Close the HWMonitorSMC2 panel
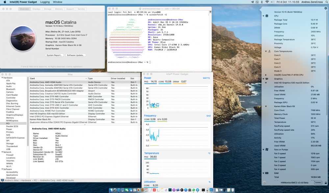 [x=326, y=8]
